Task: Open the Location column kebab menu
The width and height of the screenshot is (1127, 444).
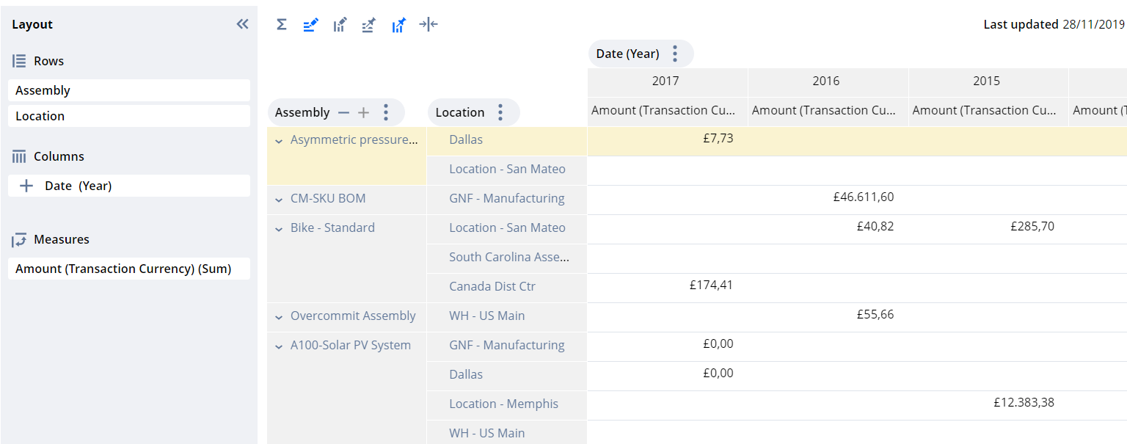Action: [x=500, y=112]
